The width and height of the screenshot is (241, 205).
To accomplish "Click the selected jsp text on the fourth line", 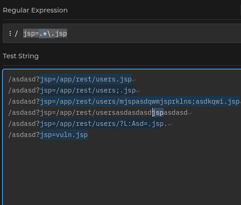I will [x=158, y=112].
